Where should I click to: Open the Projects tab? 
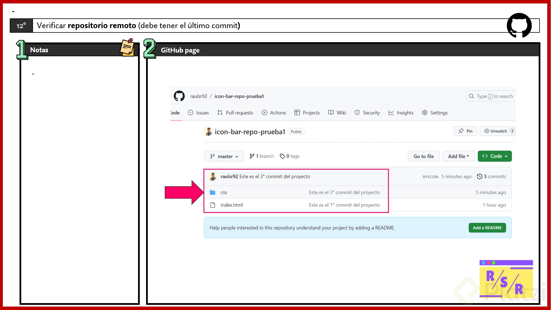click(x=307, y=113)
